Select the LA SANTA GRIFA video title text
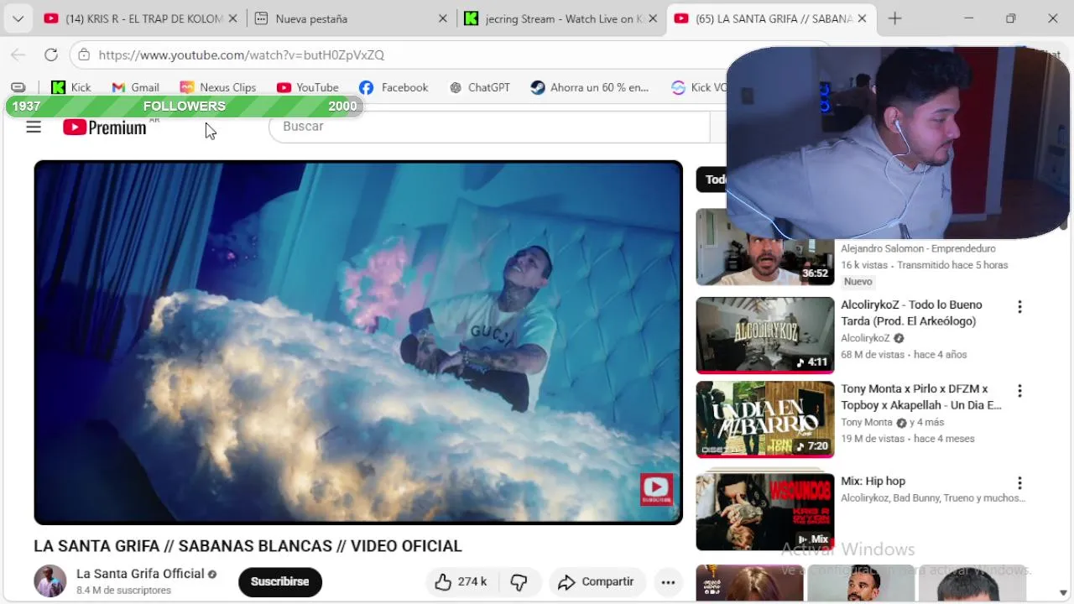 coord(248,546)
